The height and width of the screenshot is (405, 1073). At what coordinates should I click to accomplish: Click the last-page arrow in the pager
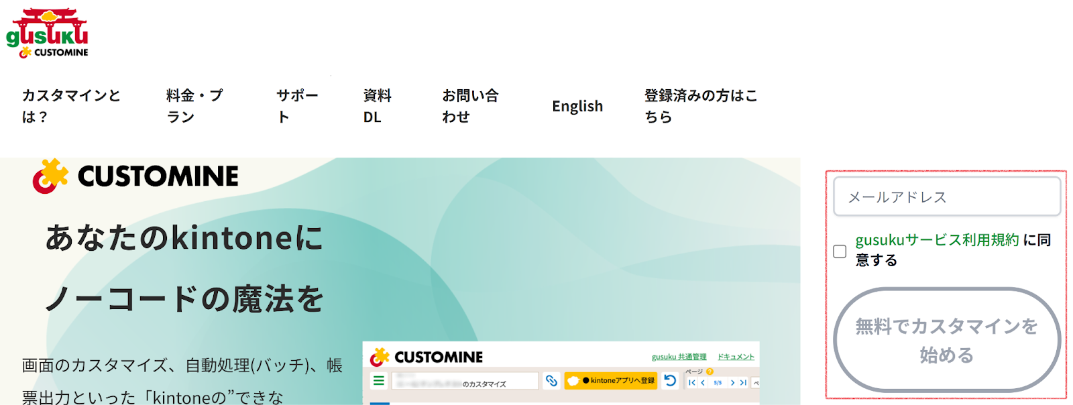click(x=743, y=382)
